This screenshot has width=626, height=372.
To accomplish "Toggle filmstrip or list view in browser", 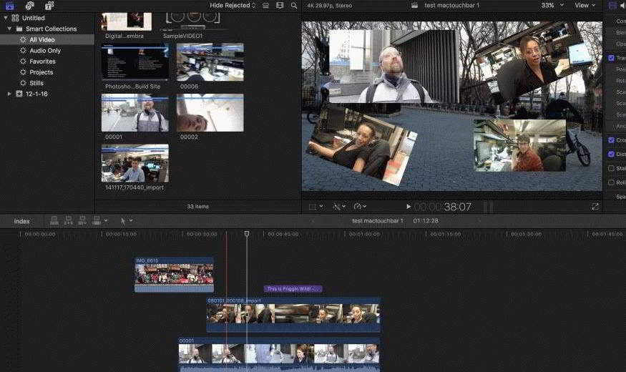I will (265, 6).
